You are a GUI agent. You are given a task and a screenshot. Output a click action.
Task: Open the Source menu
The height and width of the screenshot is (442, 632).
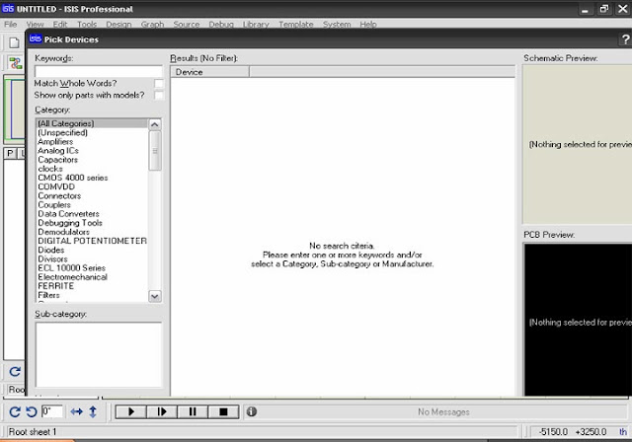point(187,24)
